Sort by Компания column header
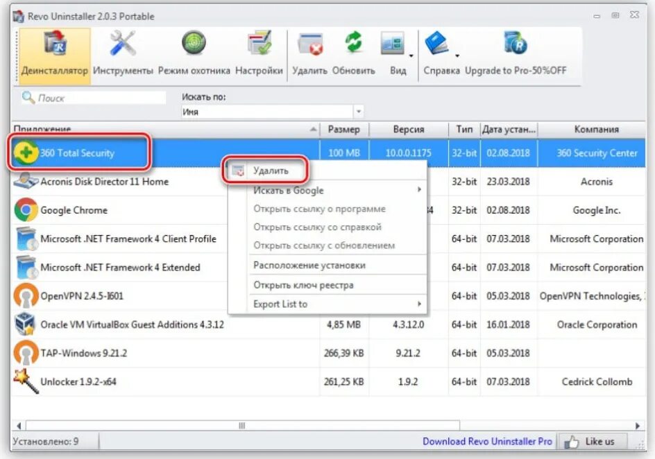 tap(591, 130)
